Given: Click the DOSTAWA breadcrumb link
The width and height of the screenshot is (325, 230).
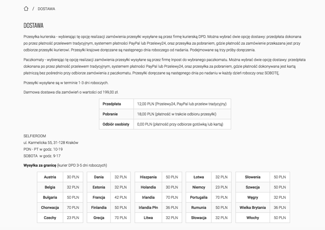Looking at the screenshot, I should click(x=47, y=9).
